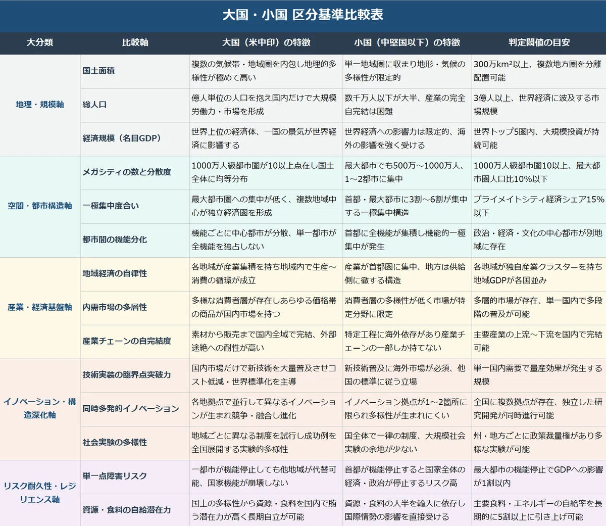606x526 pixels.
Task: Select cell starting 特定工程に海外依存があり
Action: point(407,342)
